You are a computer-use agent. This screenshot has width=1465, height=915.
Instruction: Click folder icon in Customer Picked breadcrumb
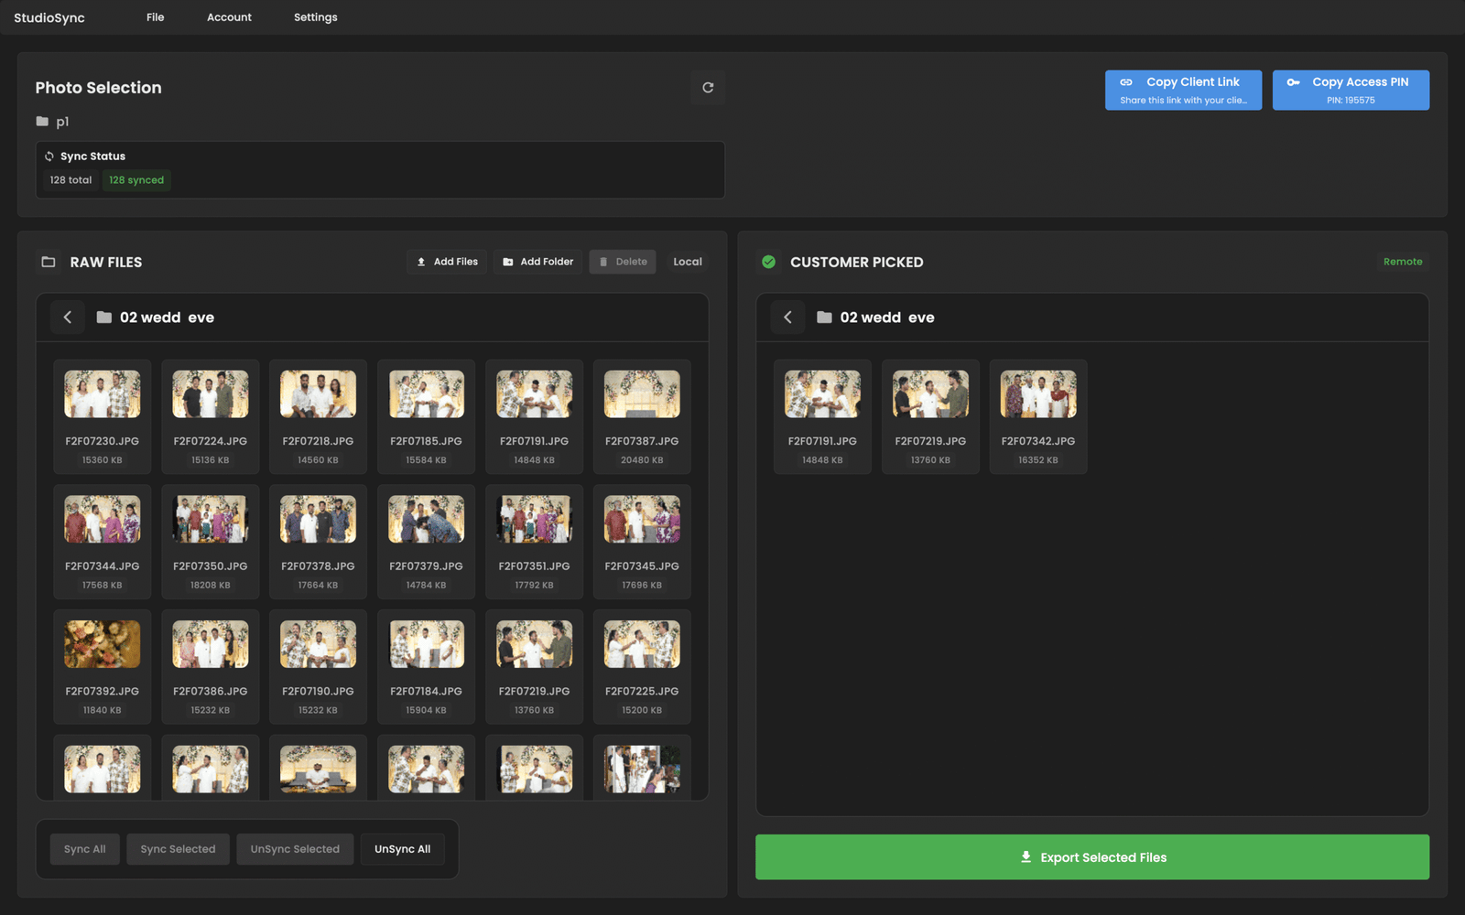pos(824,318)
